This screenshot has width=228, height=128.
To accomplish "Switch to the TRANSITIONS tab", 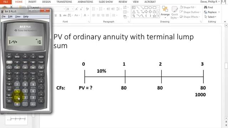I will click(64, 2).
